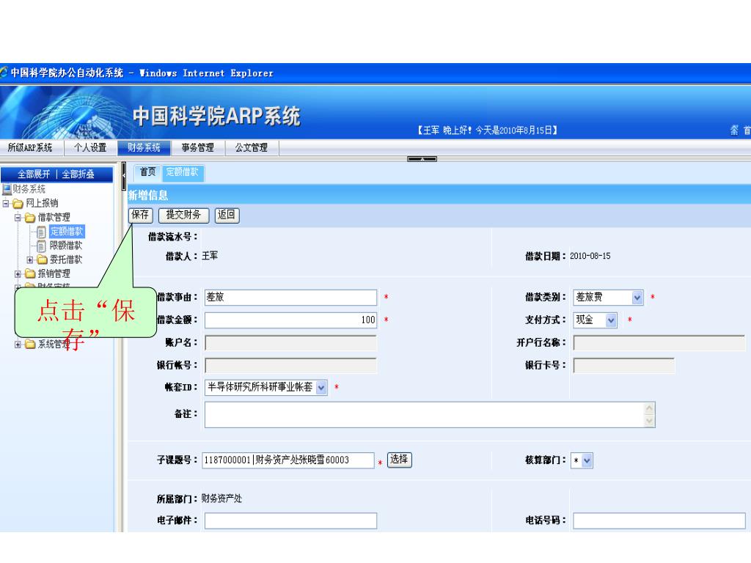
Task: Select the 财务系统 root tree node
Action: [29, 189]
